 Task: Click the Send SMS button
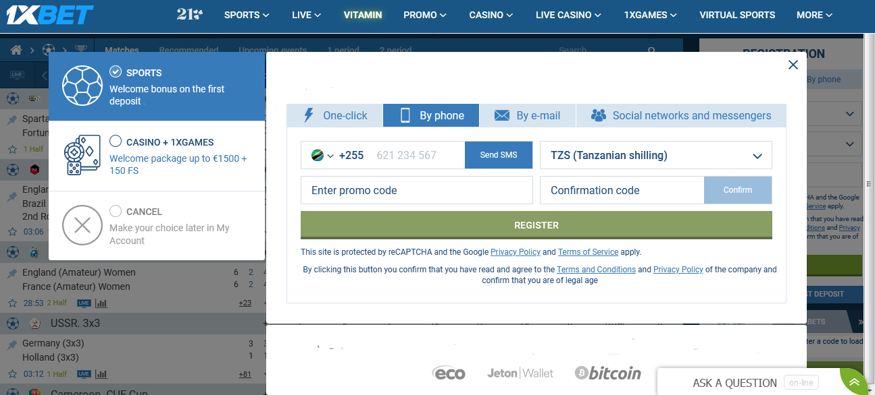(499, 155)
